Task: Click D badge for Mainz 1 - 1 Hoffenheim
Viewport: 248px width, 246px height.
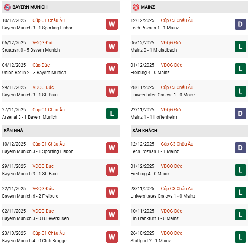Action: 241,114
